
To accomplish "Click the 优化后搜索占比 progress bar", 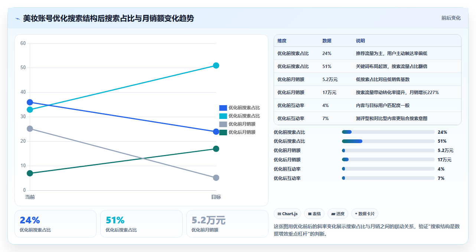I will [388, 141].
